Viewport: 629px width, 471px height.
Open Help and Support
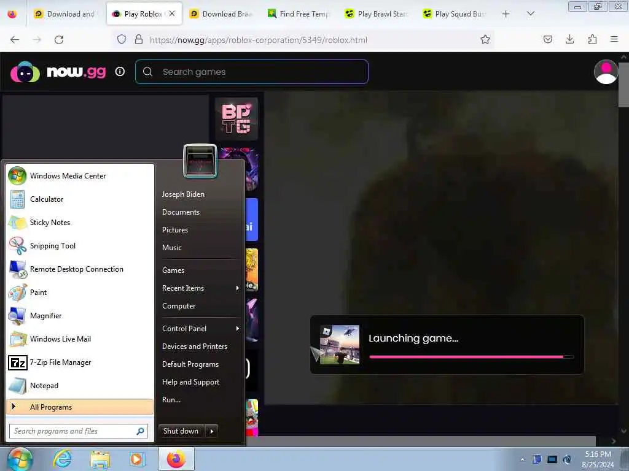[x=190, y=382]
